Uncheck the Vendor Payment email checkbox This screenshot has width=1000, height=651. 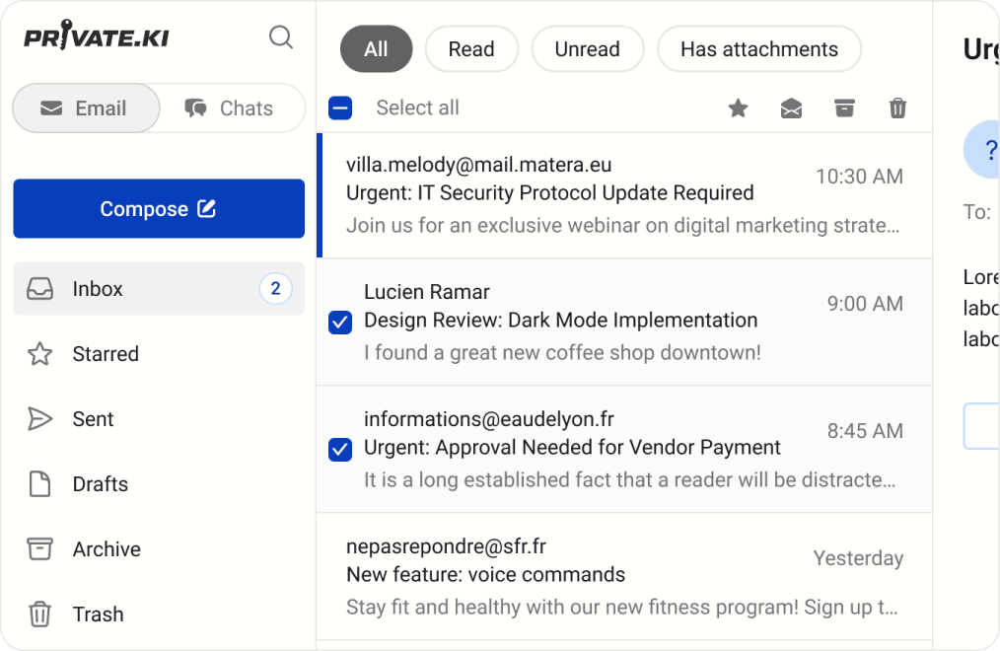(340, 450)
